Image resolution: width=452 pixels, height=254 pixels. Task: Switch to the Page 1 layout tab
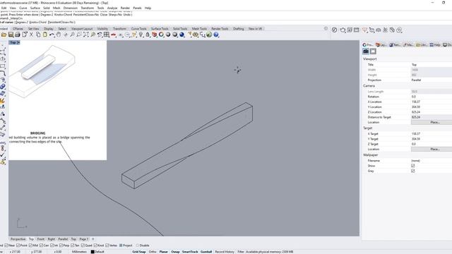point(84,239)
